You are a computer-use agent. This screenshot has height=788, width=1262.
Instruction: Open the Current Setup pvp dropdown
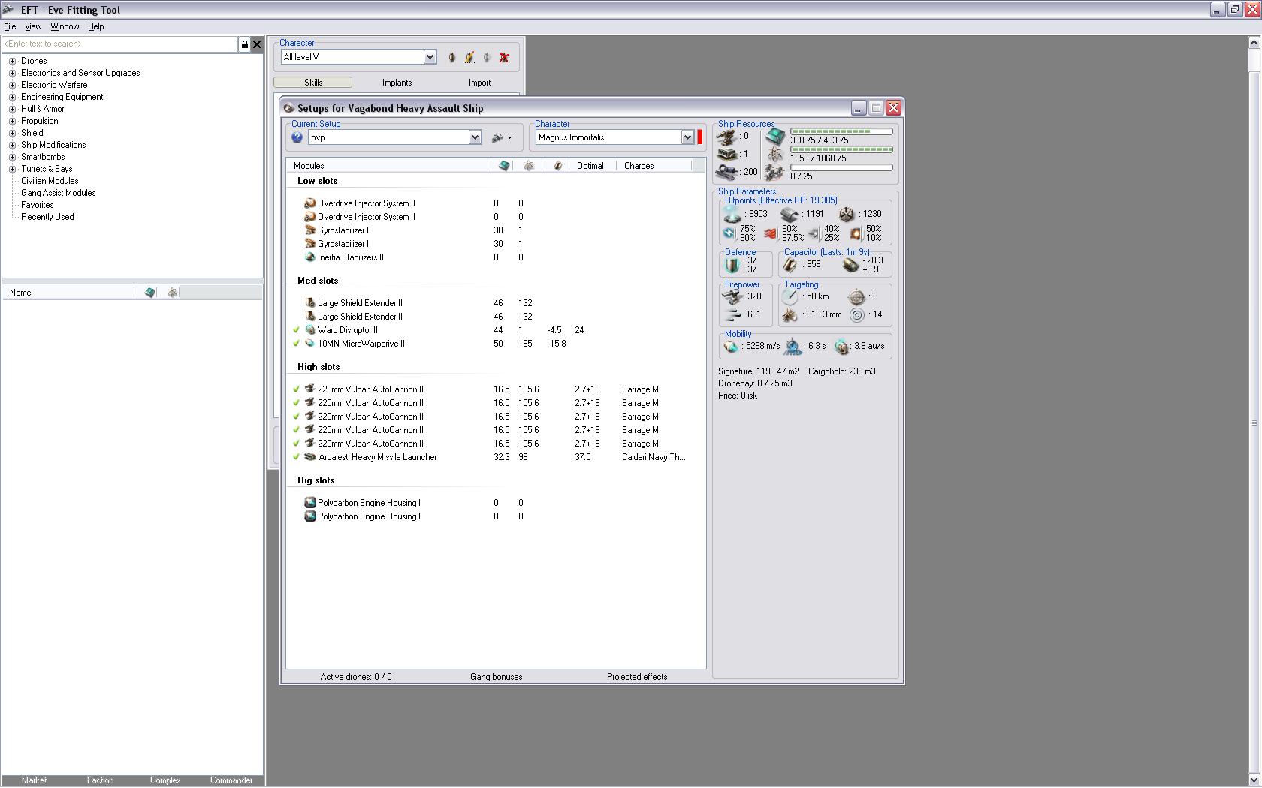tap(475, 137)
